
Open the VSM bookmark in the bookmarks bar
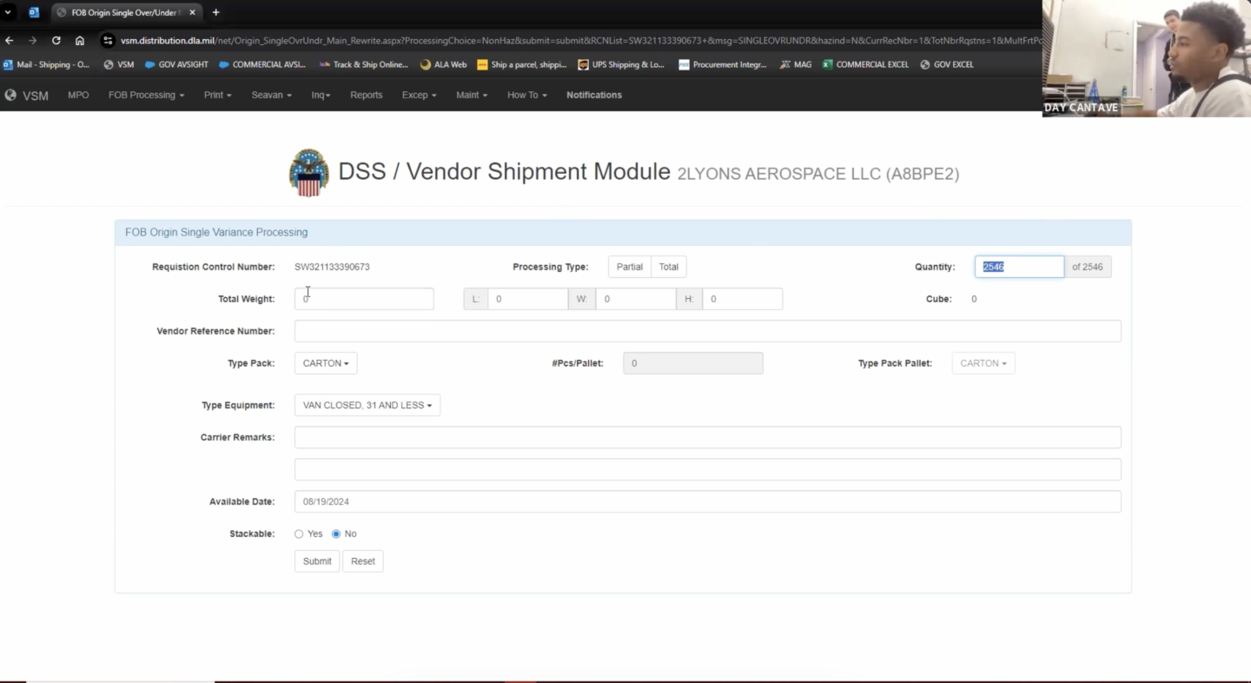pos(119,64)
